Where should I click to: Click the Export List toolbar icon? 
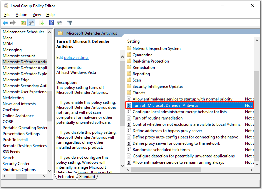point(41,23)
